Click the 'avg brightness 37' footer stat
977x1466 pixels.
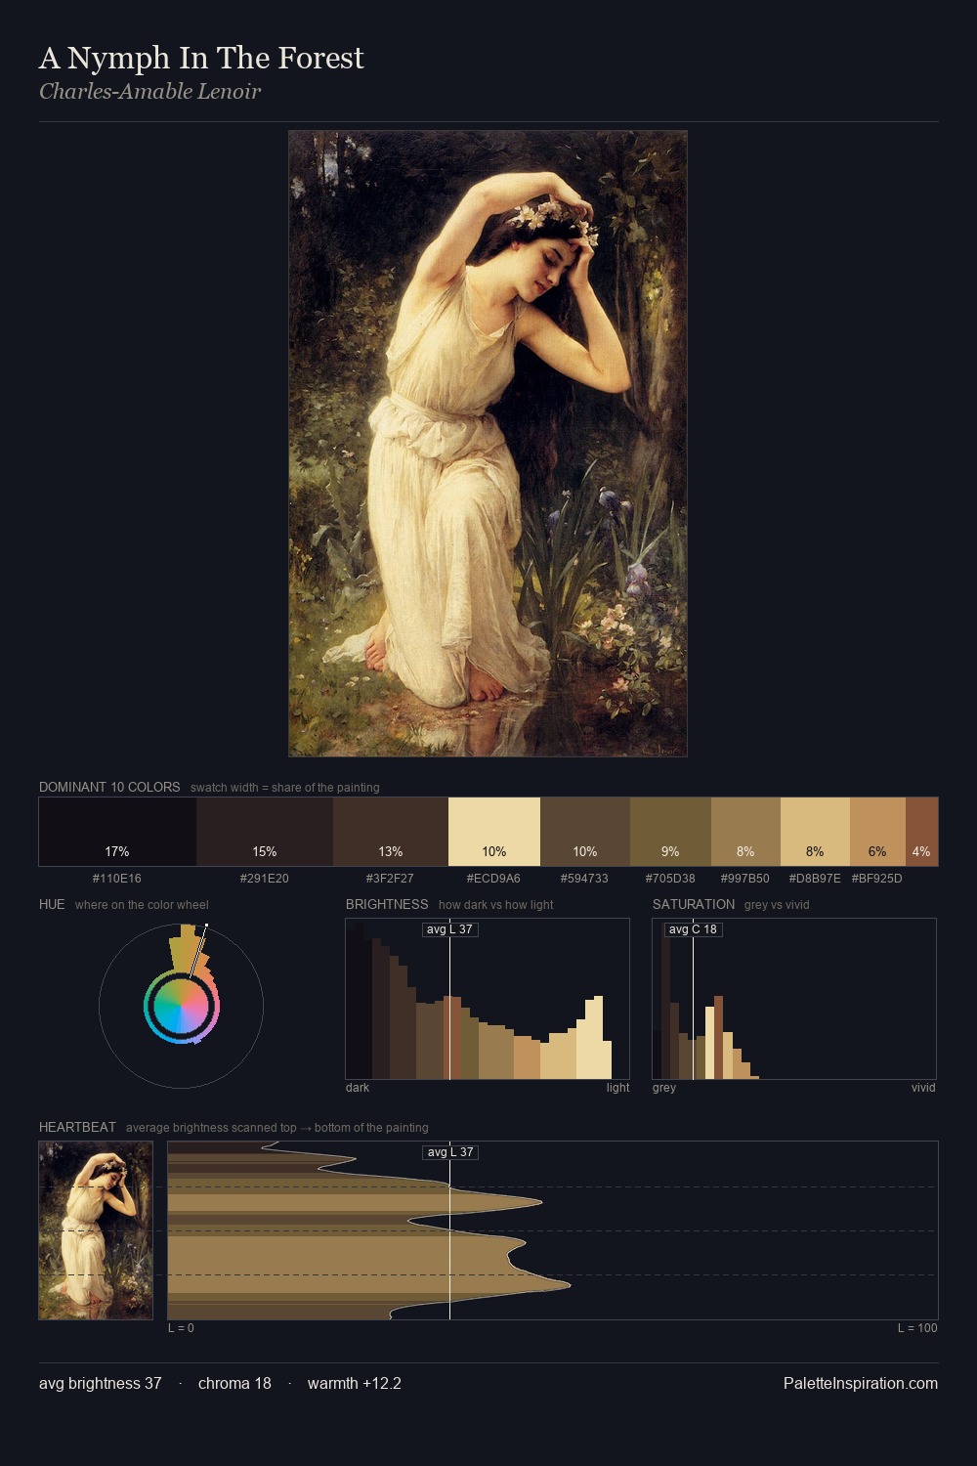(100, 1383)
